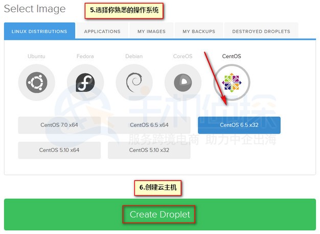Screen dimensions: 320x234
Task: Click the CentOS colorful logo
Action: click(x=232, y=83)
